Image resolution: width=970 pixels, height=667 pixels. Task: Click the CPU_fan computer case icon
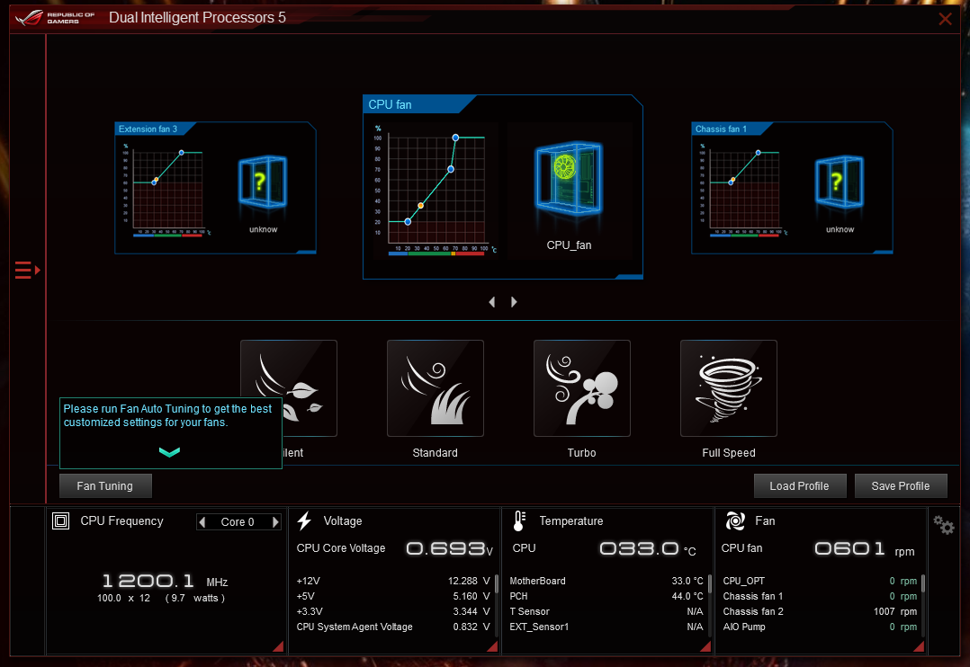point(569,179)
